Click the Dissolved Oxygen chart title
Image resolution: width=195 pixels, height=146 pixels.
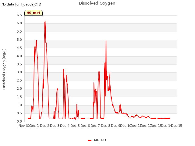click(x=97, y=3)
